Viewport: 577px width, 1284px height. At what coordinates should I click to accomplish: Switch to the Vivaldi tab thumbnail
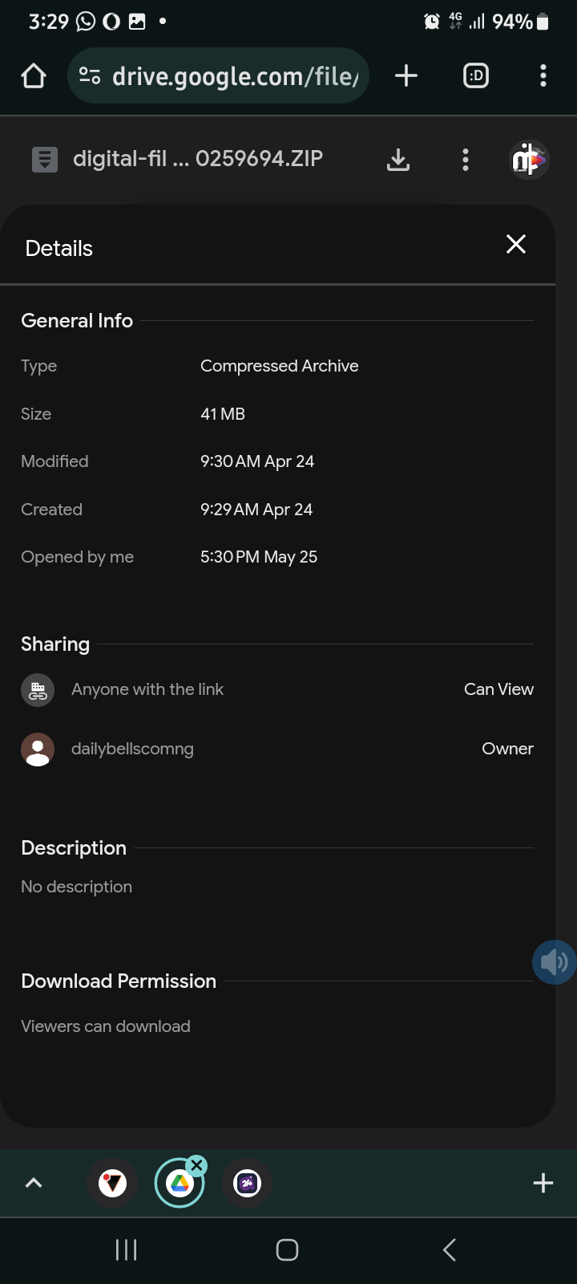(112, 1183)
